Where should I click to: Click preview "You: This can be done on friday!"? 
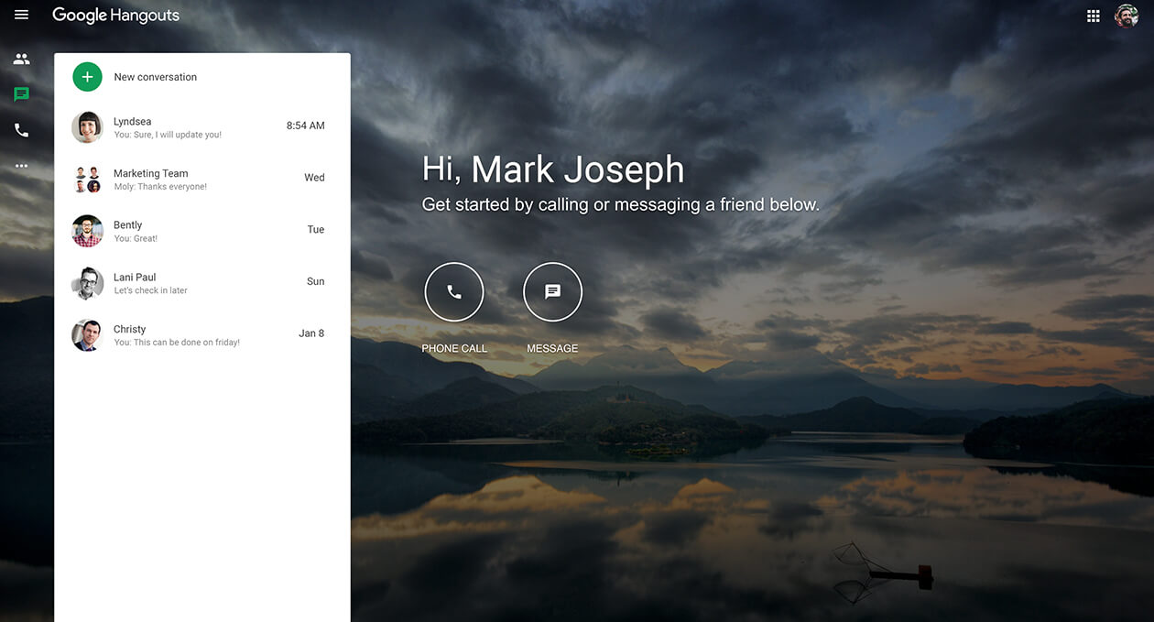tap(177, 343)
